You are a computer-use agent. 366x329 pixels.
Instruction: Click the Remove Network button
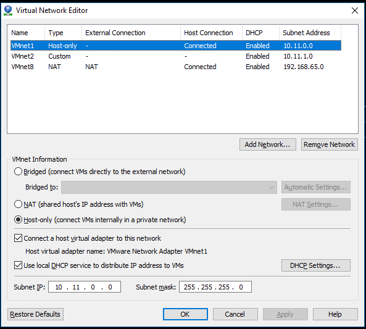(330, 144)
